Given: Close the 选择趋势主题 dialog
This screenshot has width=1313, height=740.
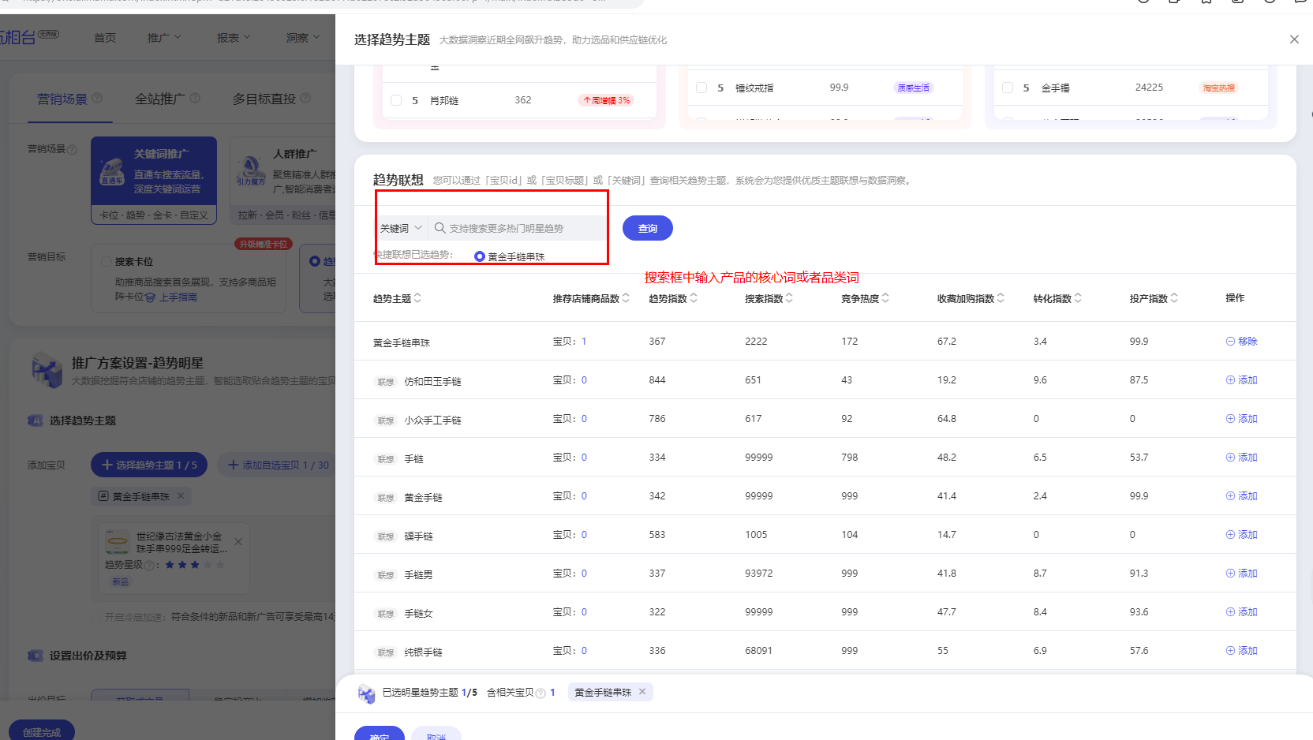Looking at the screenshot, I should (1294, 39).
